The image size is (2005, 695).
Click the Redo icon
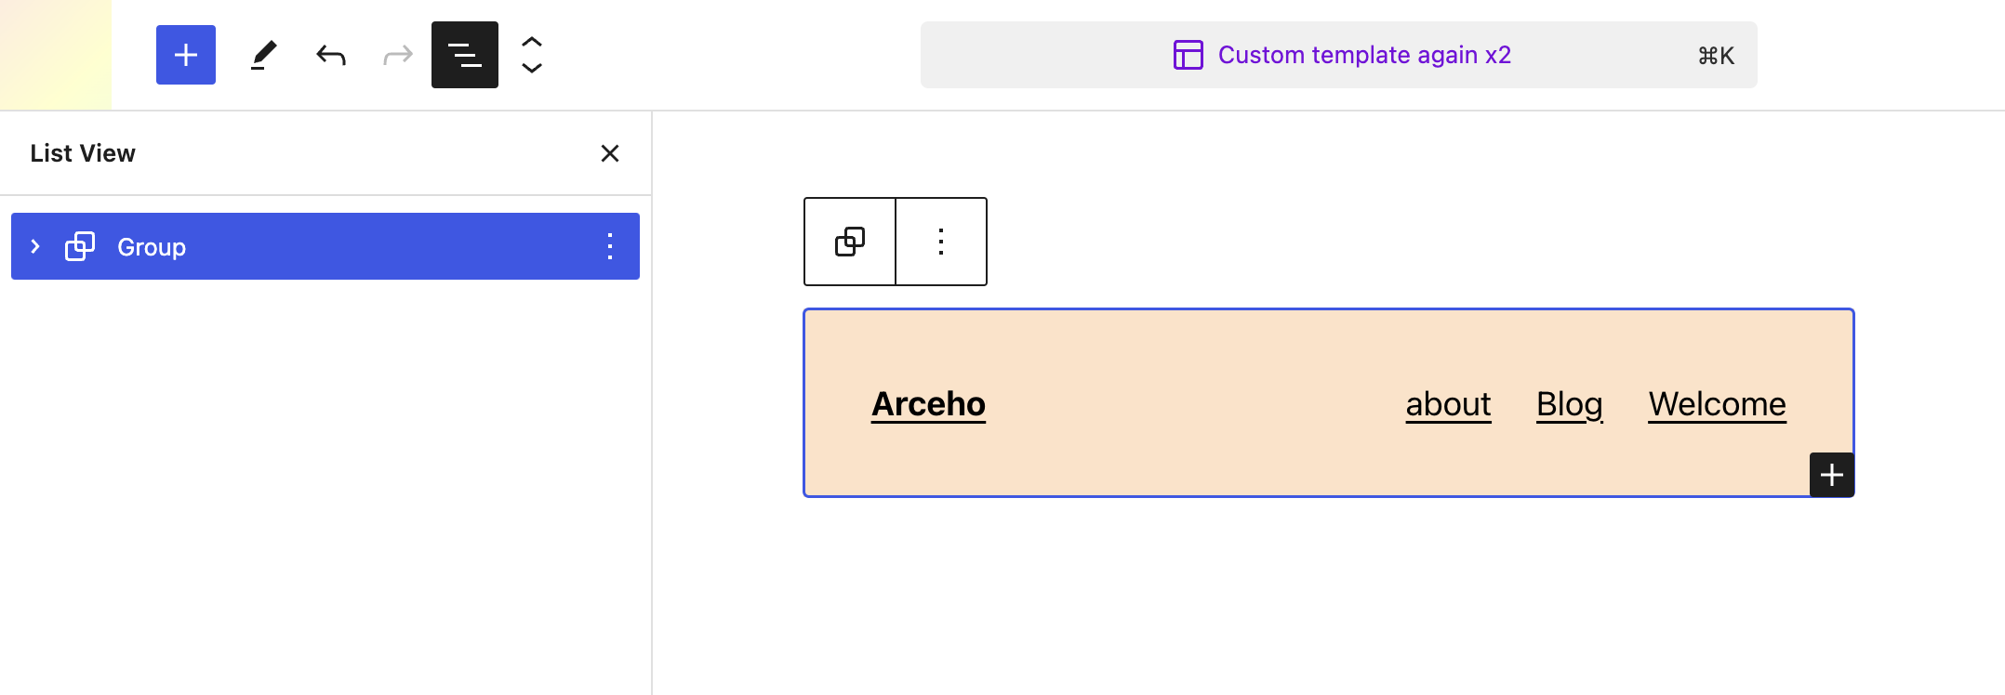pos(397,55)
